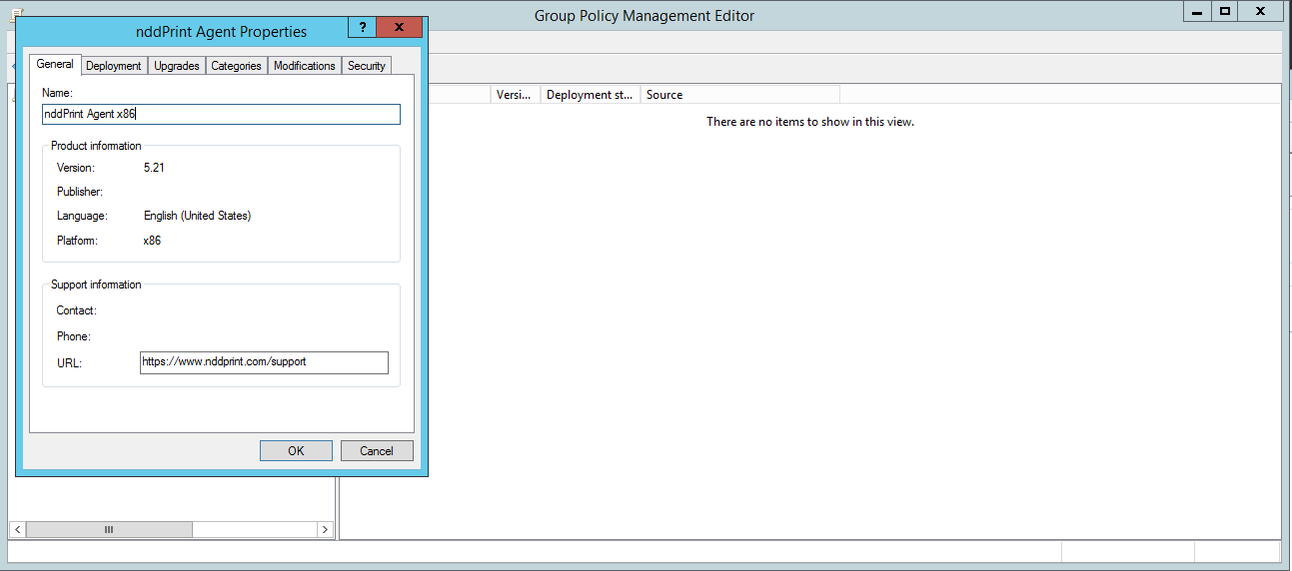Click inside the Name text field
Image resolution: width=1292 pixels, height=571 pixels.
click(x=221, y=115)
